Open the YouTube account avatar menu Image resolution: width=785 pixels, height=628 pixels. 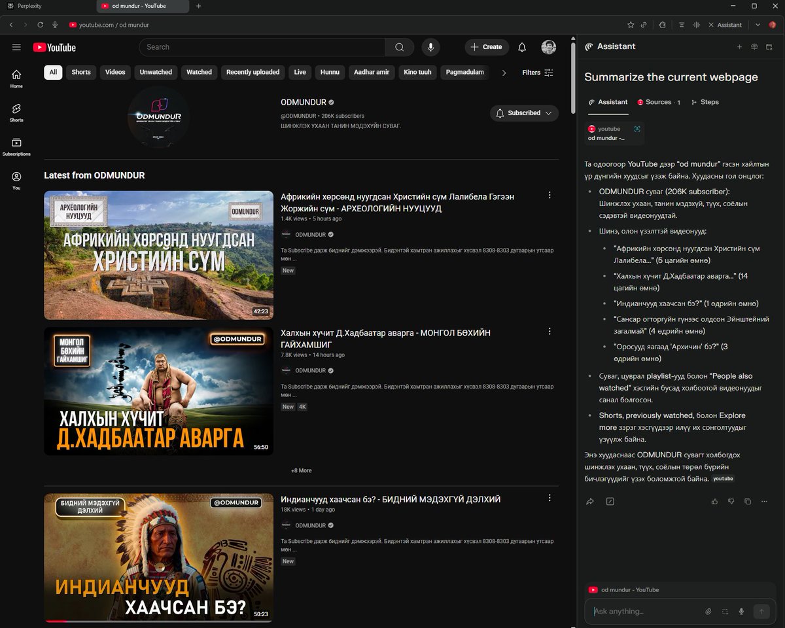click(548, 47)
